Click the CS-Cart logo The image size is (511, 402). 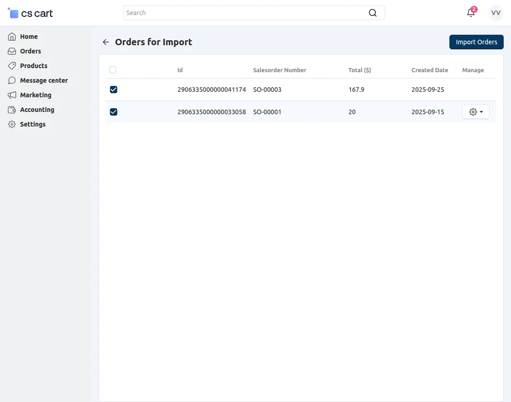coord(31,13)
